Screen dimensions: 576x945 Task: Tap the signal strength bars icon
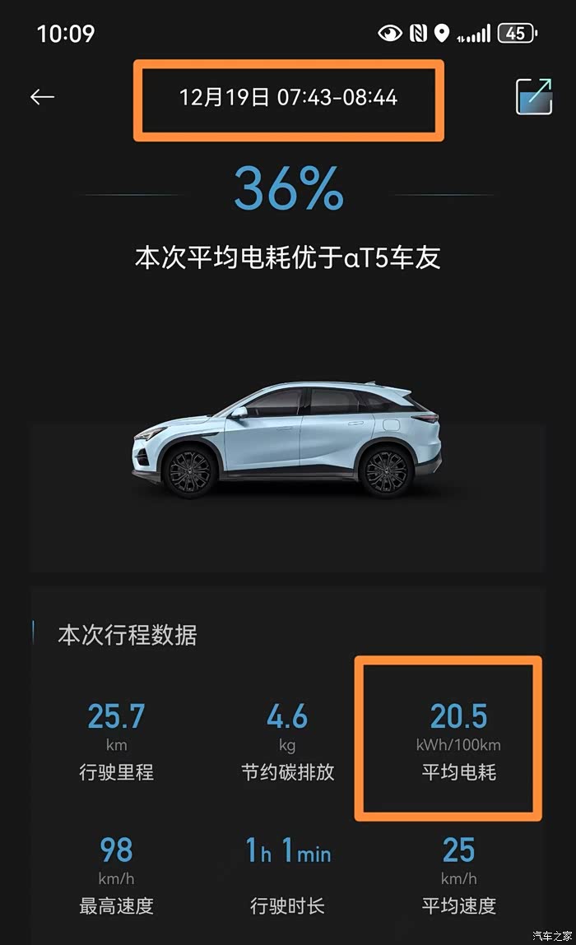(x=473, y=33)
